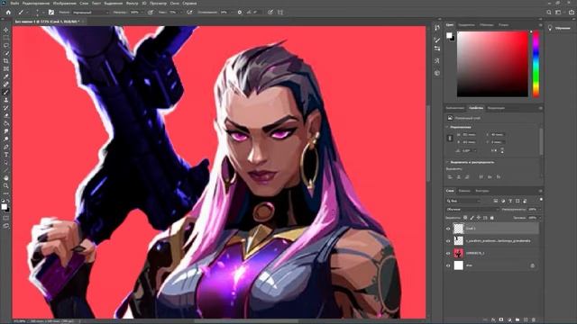Open the Изображение menu
The image size is (577, 324).
[x=64, y=4]
